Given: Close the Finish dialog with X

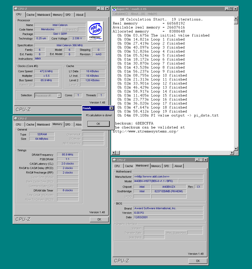Looking at the screenshot, I should pyautogui.click(x=111, y=108).
